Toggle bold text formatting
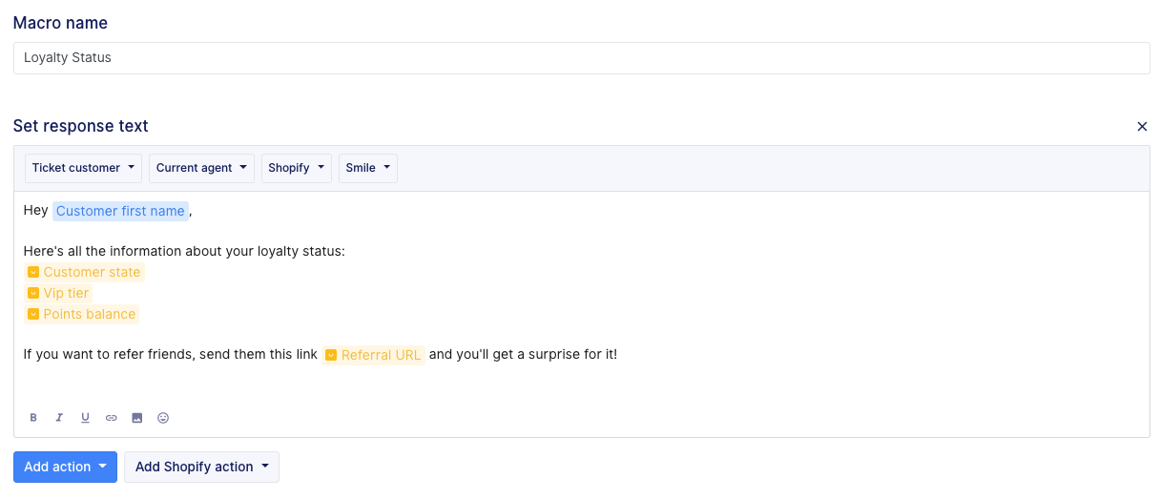 pos(33,418)
